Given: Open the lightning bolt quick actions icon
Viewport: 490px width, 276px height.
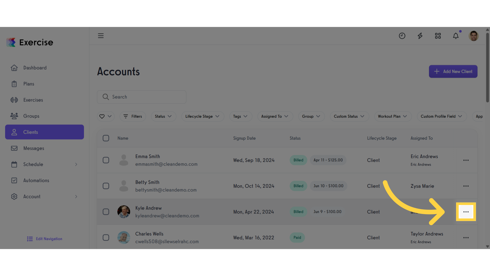Looking at the screenshot, I should pyautogui.click(x=420, y=36).
